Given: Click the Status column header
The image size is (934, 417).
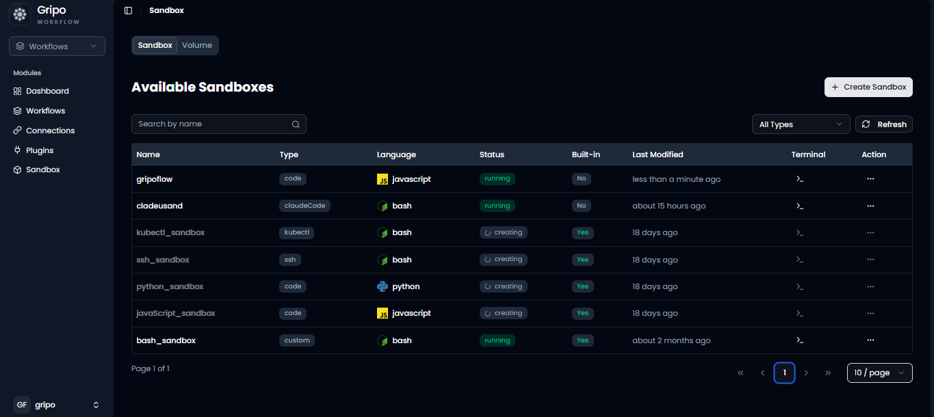Looking at the screenshot, I should (492, 154).
